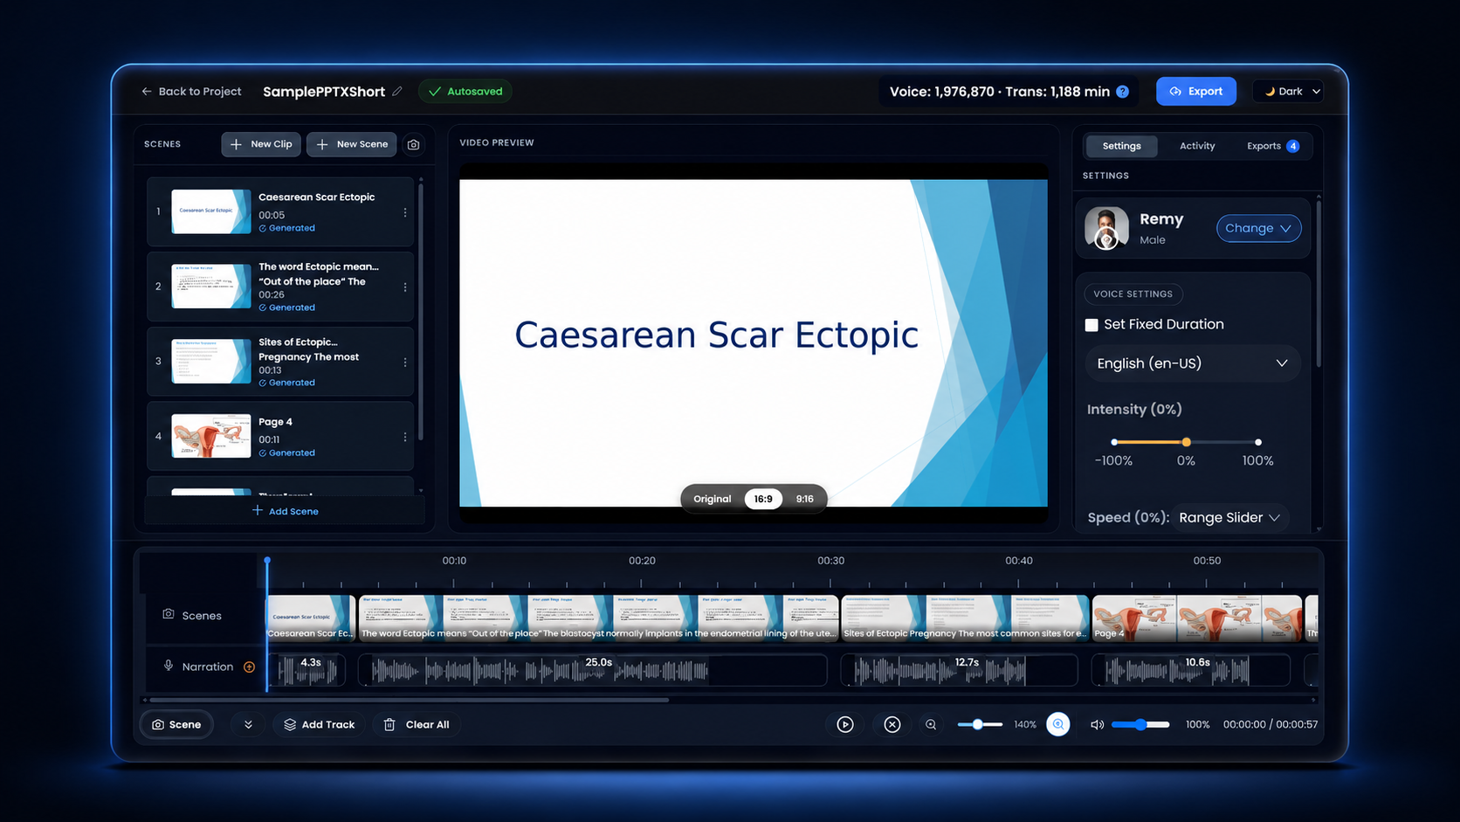This screenshot has height=822, width=1460.
Task: Open options menu for Caesarean Scar Ectopic scene
Action: tap(405, 212)
